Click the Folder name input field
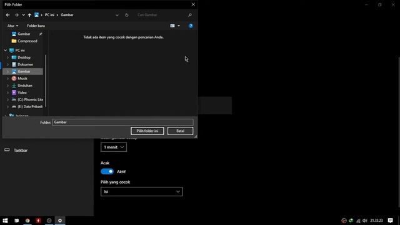 click(122, 122)
